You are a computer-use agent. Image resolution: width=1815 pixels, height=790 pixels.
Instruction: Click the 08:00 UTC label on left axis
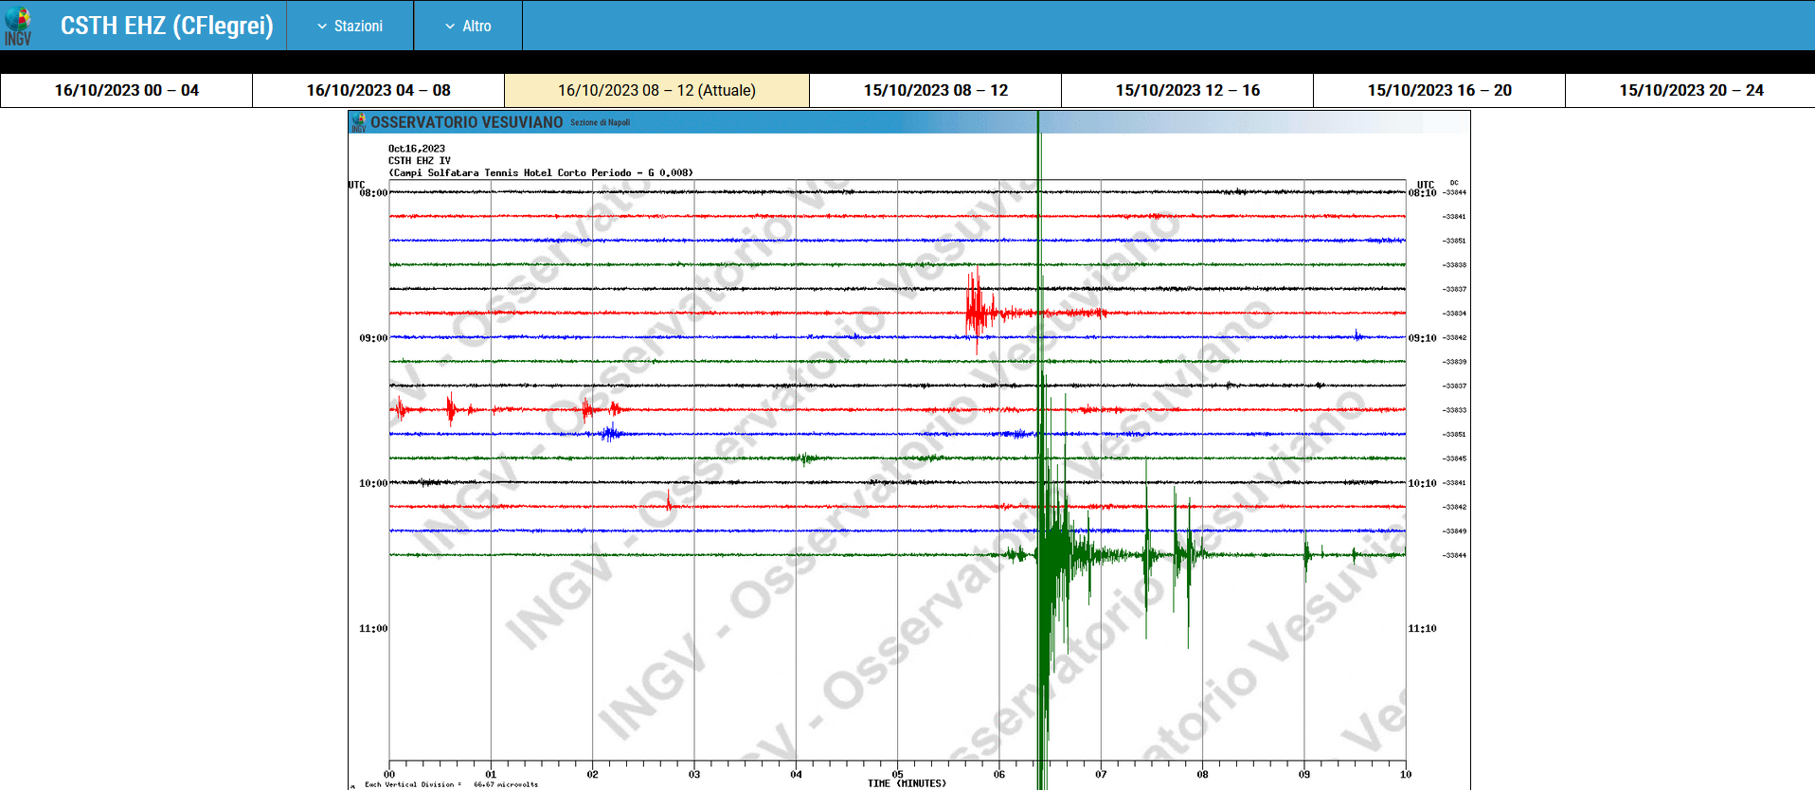pyautogui.click(x=372, y=192)
